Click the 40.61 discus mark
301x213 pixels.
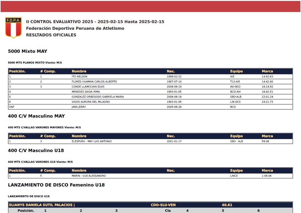[x=227, y=205]
